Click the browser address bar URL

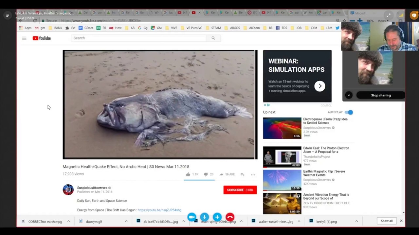[101, 21]
